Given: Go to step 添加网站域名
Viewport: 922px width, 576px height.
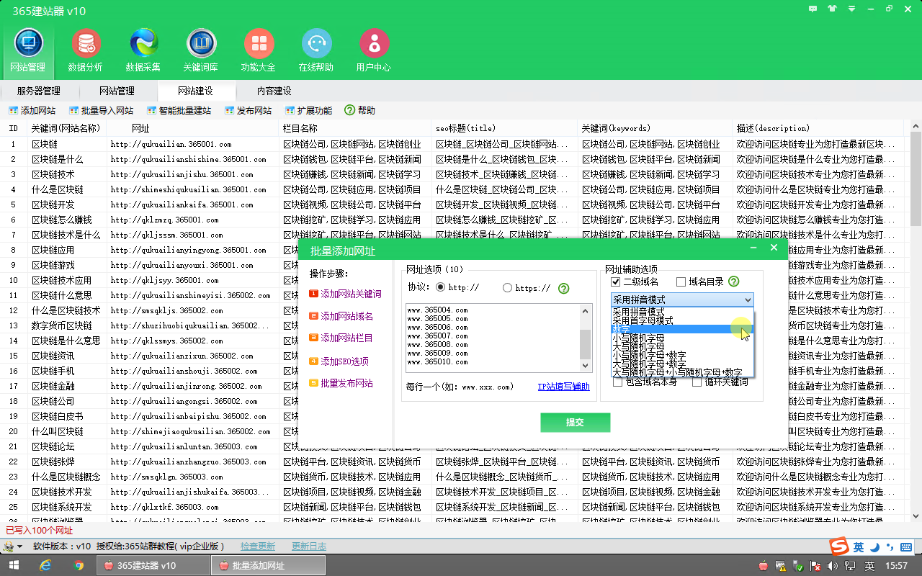Looking at the screenshot, I should [x=341, y=316].
